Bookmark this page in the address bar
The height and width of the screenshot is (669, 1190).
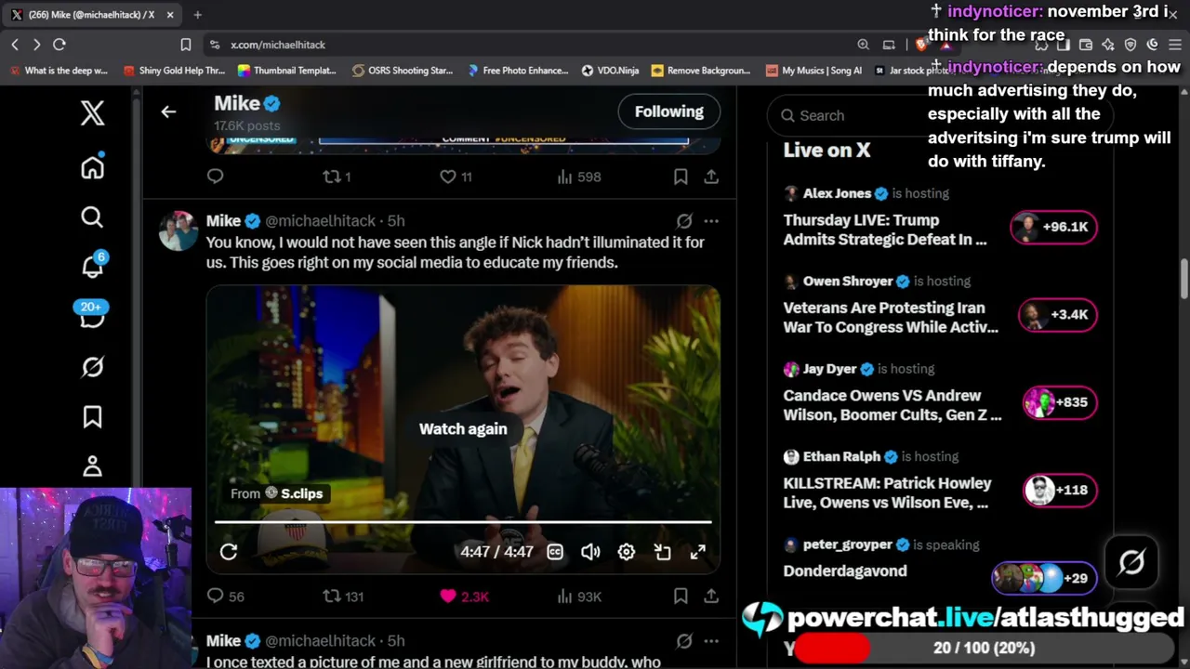186,45
